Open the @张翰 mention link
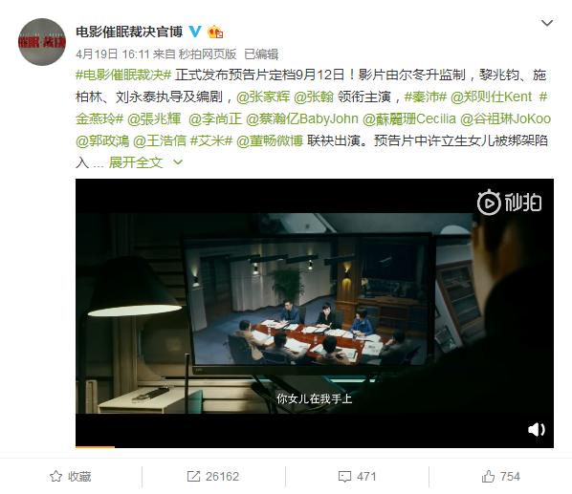This screenshot has width=572, height=494. (x=314, y=97)
